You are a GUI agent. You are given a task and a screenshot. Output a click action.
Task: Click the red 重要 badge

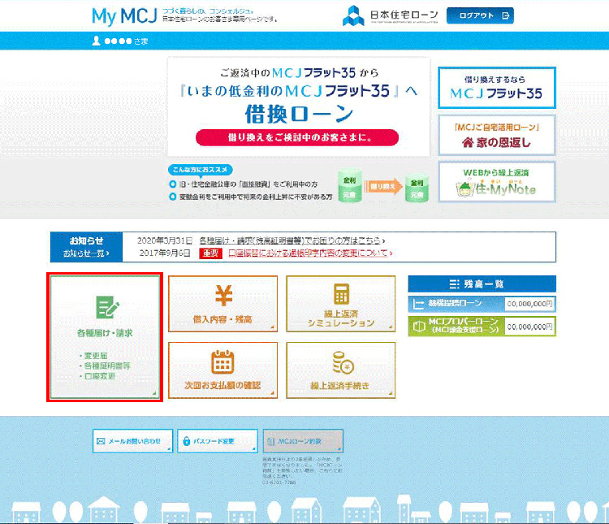point(210,253)
